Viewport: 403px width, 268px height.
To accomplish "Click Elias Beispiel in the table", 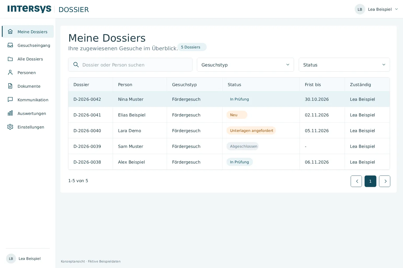I will pyautogui.click(x=132, y=115).
